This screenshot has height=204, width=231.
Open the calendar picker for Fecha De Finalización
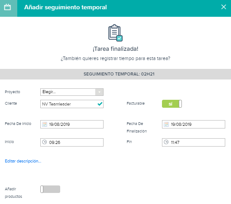pos(166,125)
